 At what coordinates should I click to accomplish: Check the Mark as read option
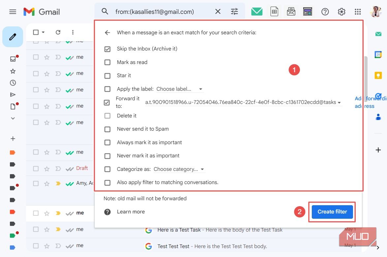107,62
